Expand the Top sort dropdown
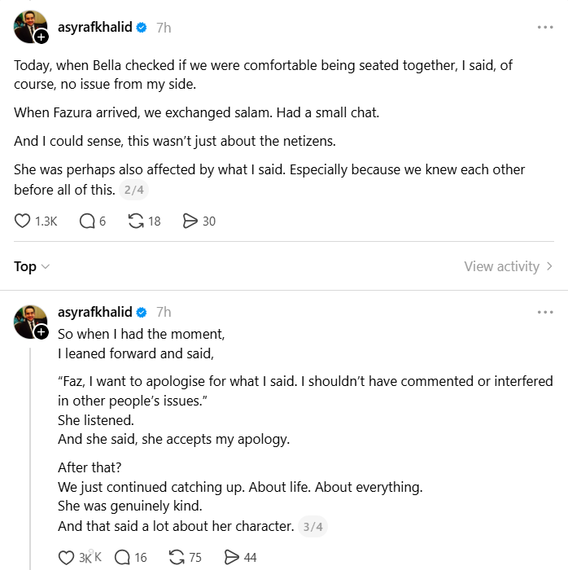This screenshot has height=570, width=568. click(32, 266)
